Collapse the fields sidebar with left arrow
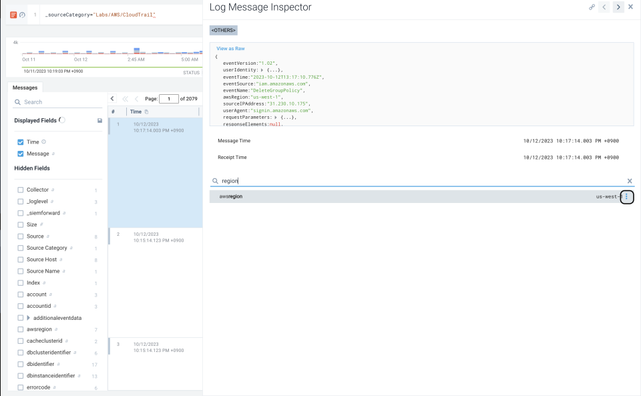The image size is (641, 396). pyautogui.click(x=111, y=97)
